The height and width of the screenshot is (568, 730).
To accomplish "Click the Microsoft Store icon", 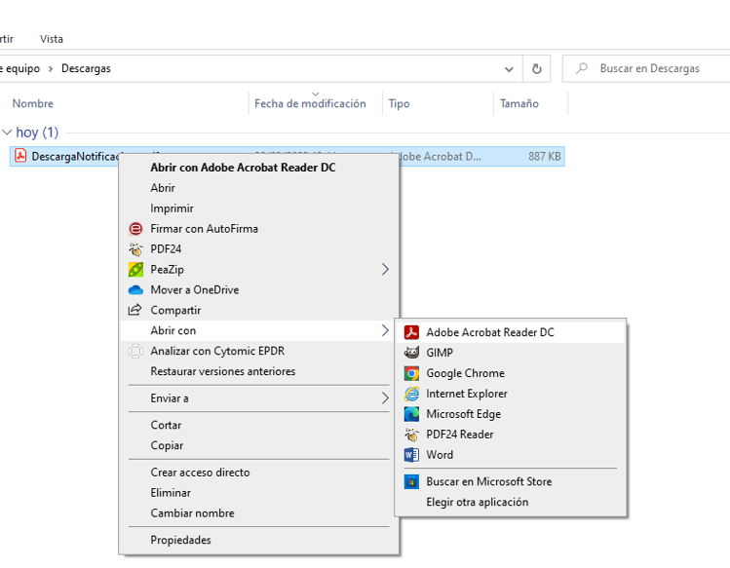I will pos(411,482).
